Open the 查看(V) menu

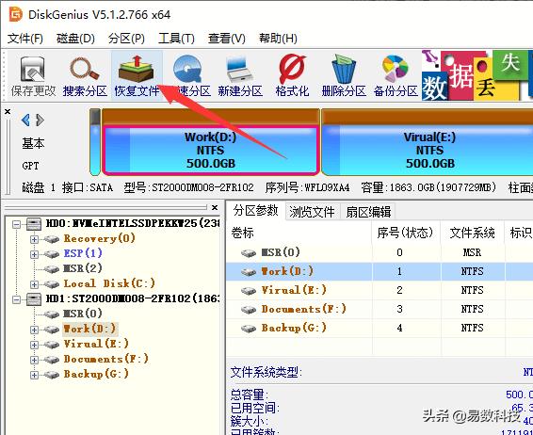[226, 38]
